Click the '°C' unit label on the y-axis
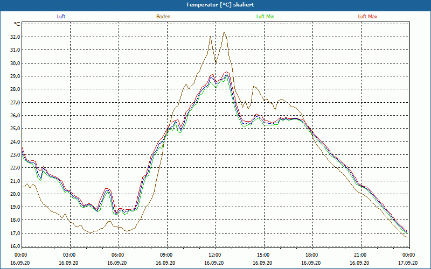 17,24
